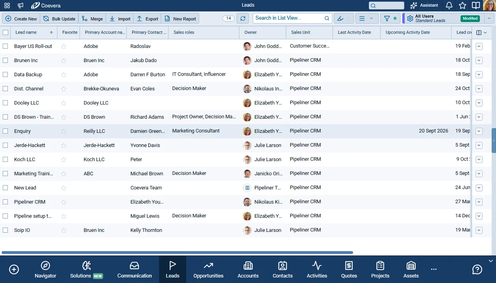Click the Coevera logo

(x=46, y=6)
